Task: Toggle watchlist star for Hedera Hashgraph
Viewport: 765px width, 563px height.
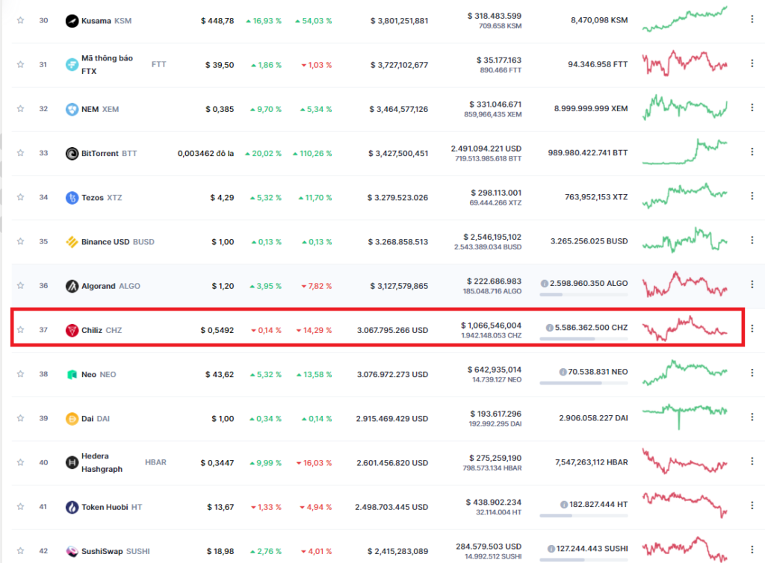Action: tap(20, 463)
